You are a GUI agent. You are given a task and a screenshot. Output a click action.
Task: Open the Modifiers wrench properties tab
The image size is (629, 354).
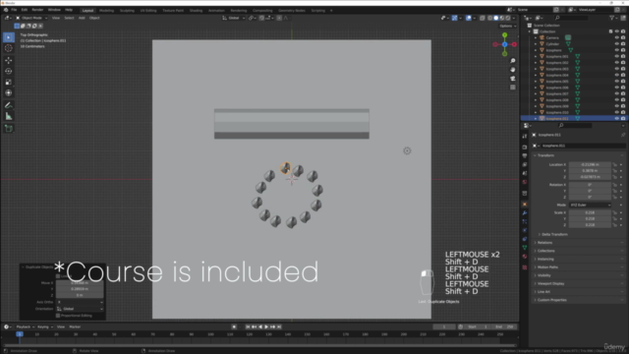[x=524, y=212]
